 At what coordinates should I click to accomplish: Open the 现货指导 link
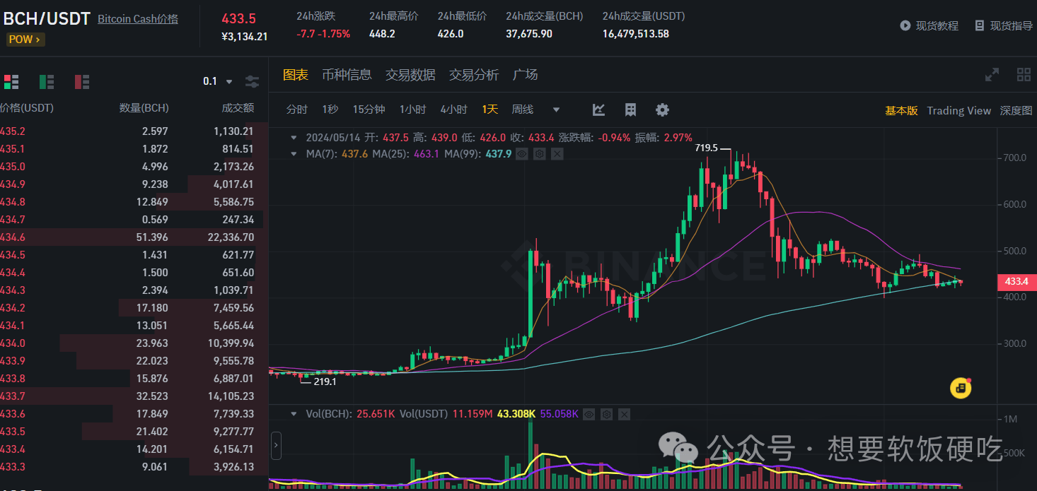1012,25
